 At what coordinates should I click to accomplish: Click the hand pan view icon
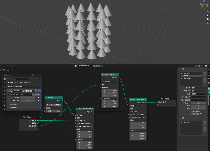click(207, 15)
